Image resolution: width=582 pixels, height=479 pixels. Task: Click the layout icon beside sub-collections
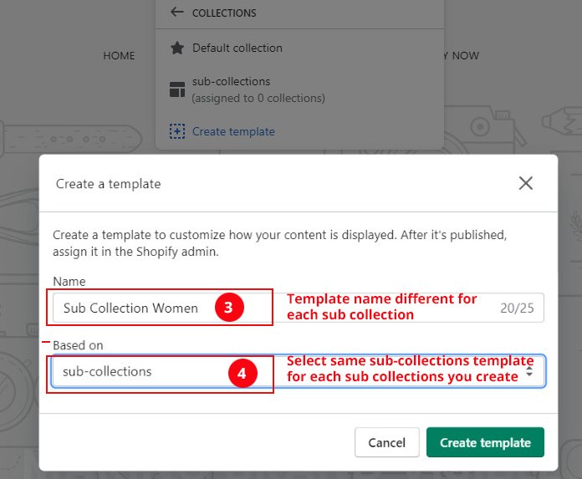tap(176, 89)
